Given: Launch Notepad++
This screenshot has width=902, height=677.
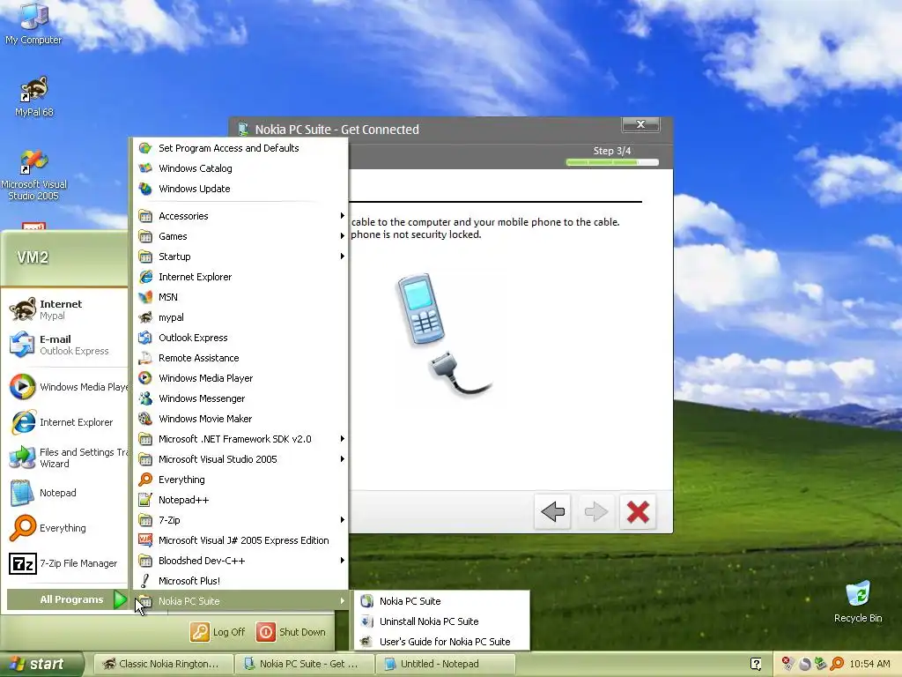Looking at the screenshot, I should (240, 500).
